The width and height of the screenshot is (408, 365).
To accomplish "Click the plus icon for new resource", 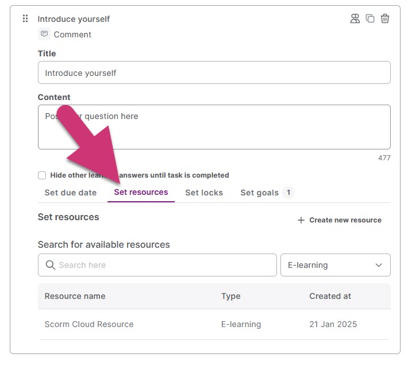I will [301, 220].
